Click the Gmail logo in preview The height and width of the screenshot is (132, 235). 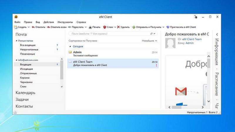[x=181, y=91]
